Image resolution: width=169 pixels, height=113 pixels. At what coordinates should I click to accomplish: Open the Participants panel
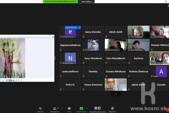(x=54, y=109)
